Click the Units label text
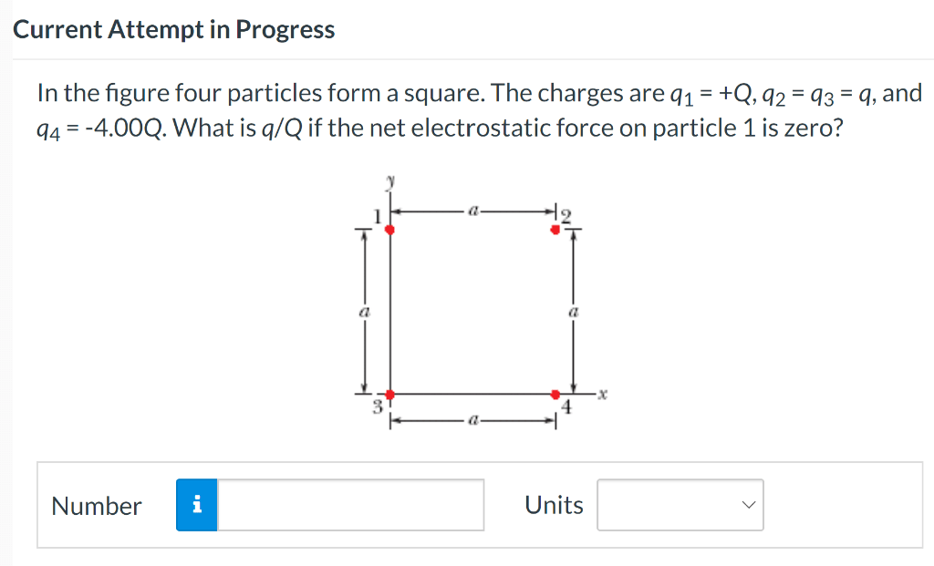Image resolution: width=934 pixels, height=566 pixels. pyautogui.click(x=554, y=506)
